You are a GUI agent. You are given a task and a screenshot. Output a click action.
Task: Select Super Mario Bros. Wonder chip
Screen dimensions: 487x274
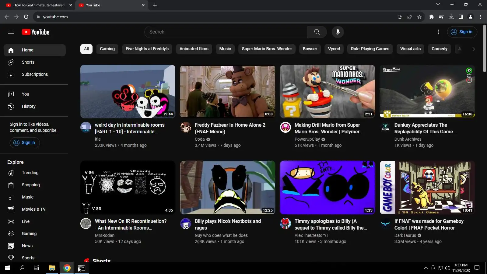click(x=267, y=49)
